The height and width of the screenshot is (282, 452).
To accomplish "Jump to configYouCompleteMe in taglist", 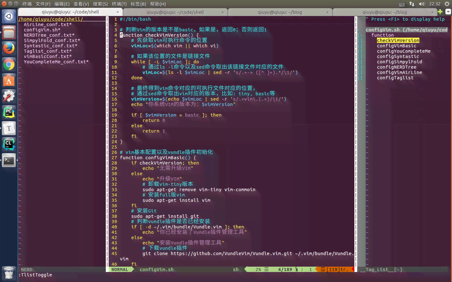I will [404, 51].
